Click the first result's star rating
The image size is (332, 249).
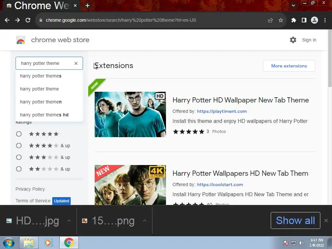[188, 132]
